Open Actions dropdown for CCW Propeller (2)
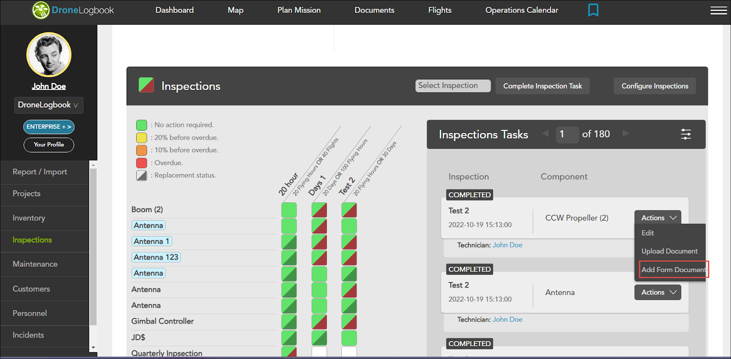The height and width of the screenshot is (359, 731). click(x=657, y=218)
